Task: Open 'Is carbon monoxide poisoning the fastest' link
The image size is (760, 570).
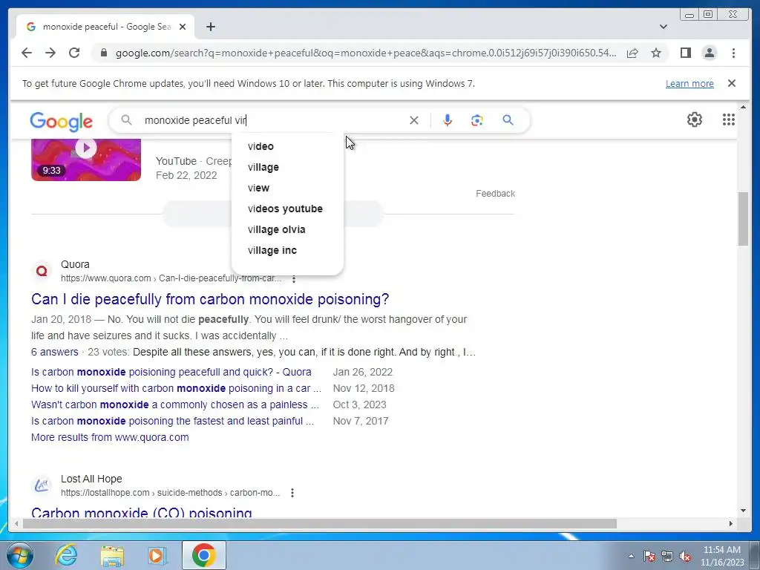Action: tap(172, 422)
